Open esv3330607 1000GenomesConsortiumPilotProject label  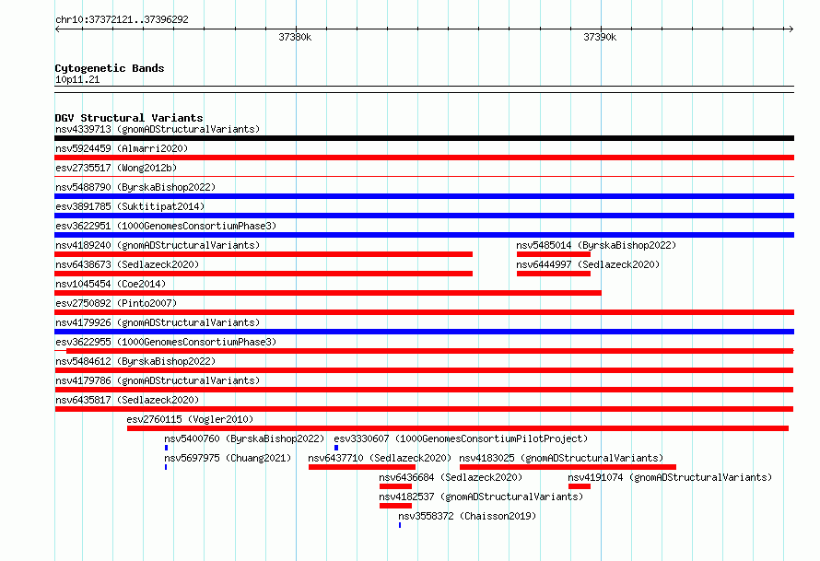pos(461,438)
